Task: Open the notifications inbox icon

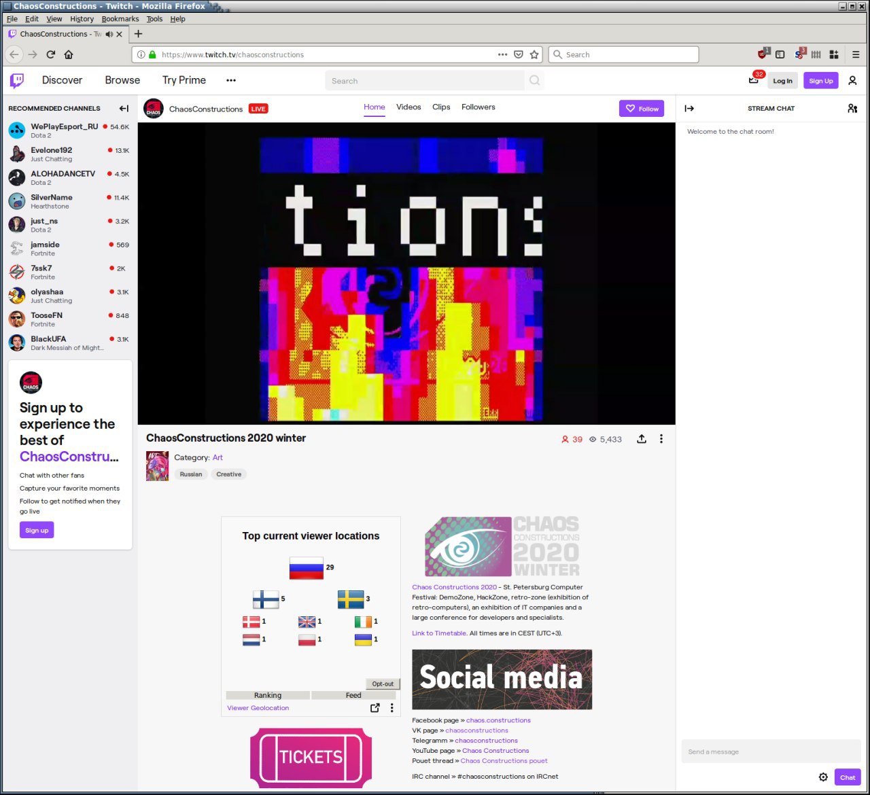Action: tap(753, 80)
